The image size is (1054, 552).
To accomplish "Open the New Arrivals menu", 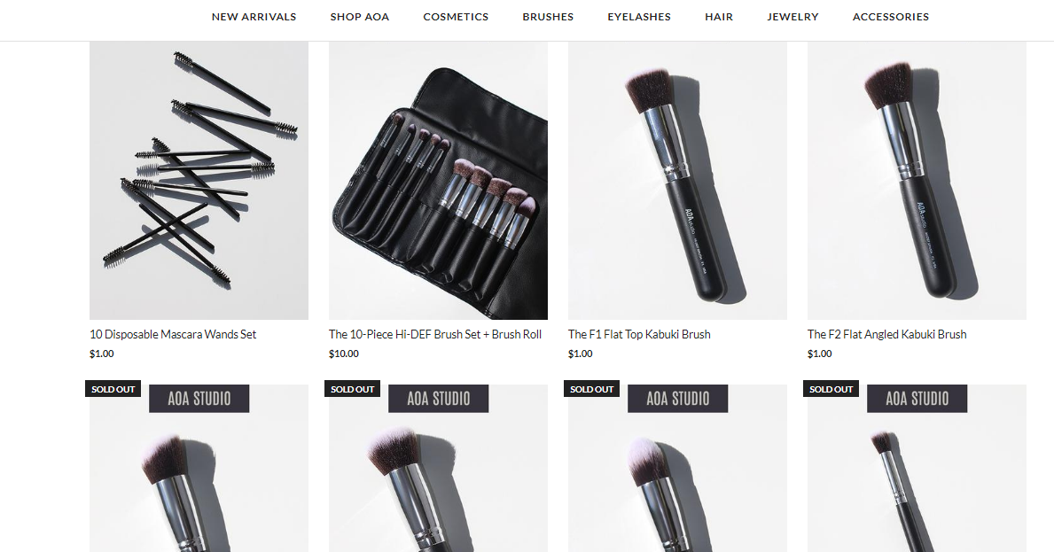I will tap(254, 17).
